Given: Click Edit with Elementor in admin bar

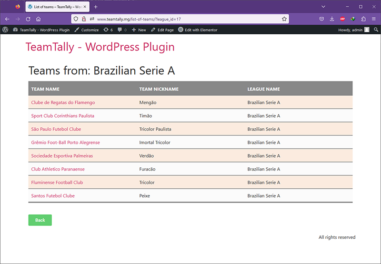Looking at the screenshot, I should (x=198, y=30).
